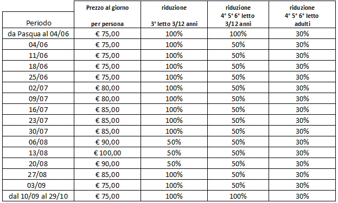Click the 02/07 period cell
338x203 pixels.
[x=38, y=88]
